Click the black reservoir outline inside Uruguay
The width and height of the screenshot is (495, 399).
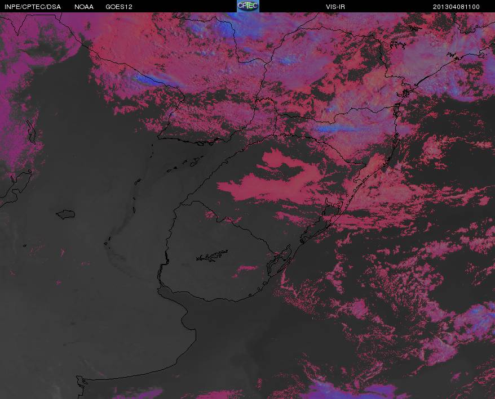click(x=212, y=255)
